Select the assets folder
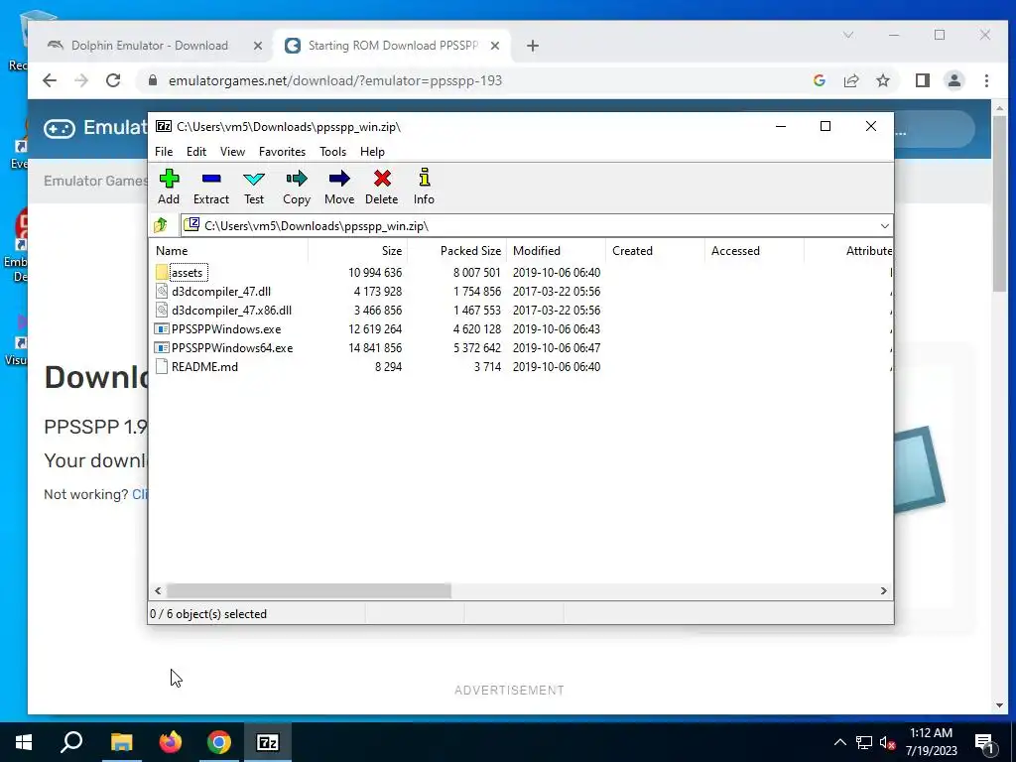The image size is (1016, 762). [188, 273]
